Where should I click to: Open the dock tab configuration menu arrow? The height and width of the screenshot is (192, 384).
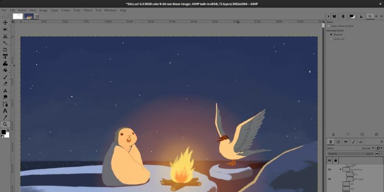pyautogui.click(x=380, y=142)
